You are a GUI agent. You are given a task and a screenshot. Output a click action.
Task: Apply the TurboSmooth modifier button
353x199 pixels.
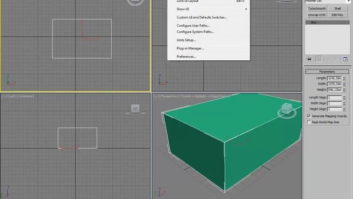click(x=317, y=9)
